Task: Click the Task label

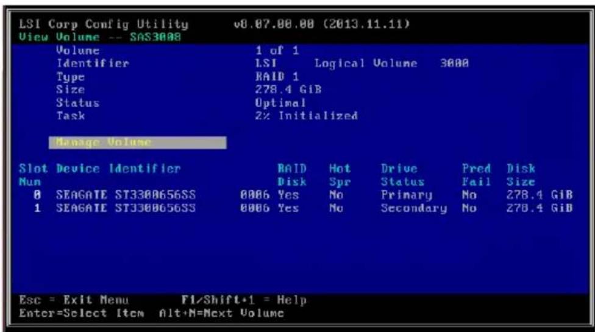Action: tap(71, 116)
